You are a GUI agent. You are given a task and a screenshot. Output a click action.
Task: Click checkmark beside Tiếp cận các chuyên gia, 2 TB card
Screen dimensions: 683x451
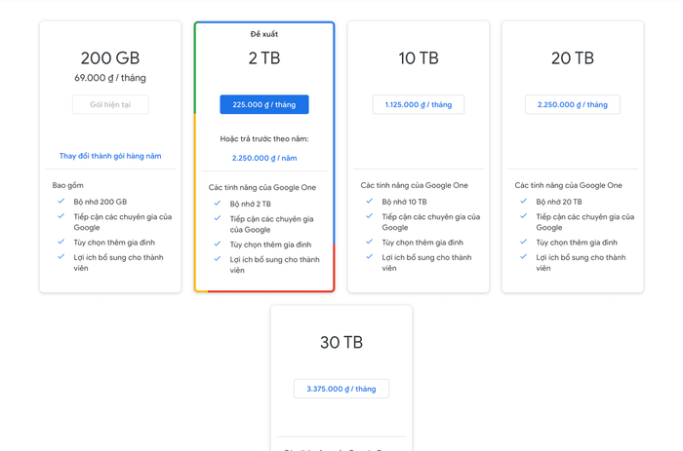click(218, 218)
